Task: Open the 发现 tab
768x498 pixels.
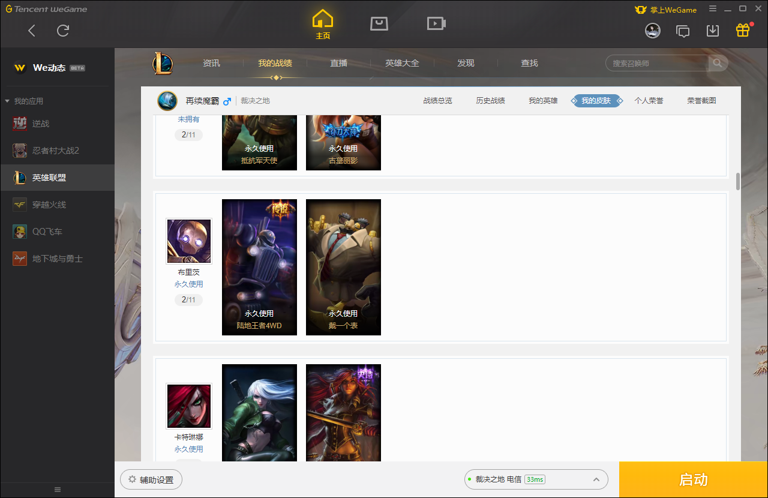Action: pos(466,63)
